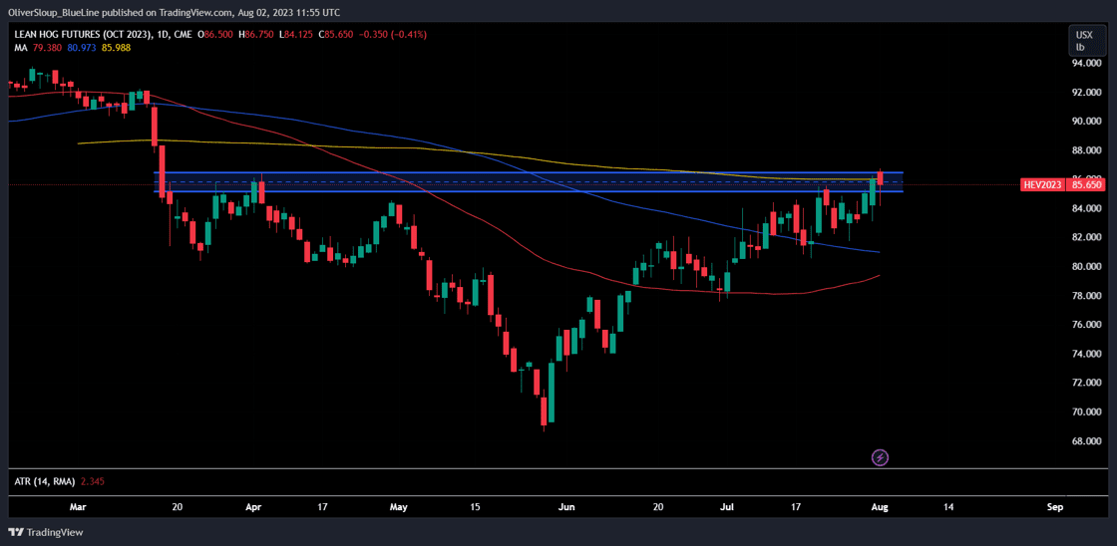Image resolution: width=1117 pixels, height=546 pixels.
Task: Click the blue MA value 80.973
Action: 81,47
